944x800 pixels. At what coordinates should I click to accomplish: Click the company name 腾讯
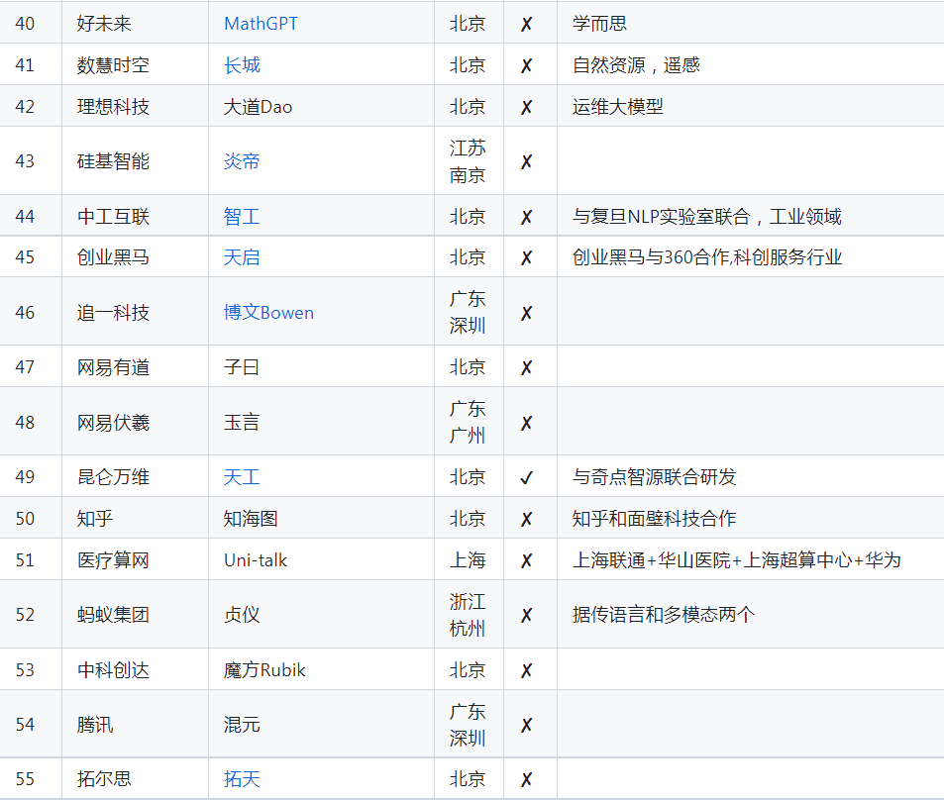[95, 724]
